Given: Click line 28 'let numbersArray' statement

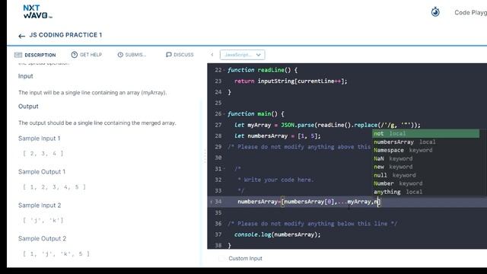Looking at the screenshot, I should pyautogui.click(x=277, y=136).
